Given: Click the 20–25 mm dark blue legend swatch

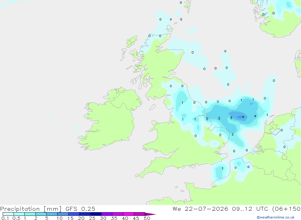Looking at the screenshot, I should [85, 214].
